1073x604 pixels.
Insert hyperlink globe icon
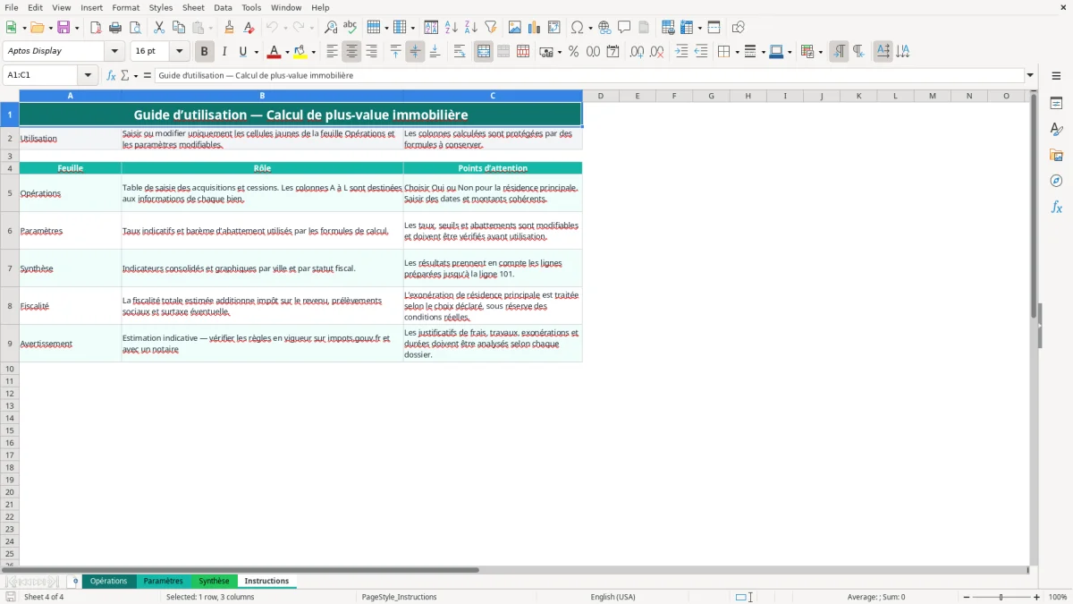click(x=604, y=28)
